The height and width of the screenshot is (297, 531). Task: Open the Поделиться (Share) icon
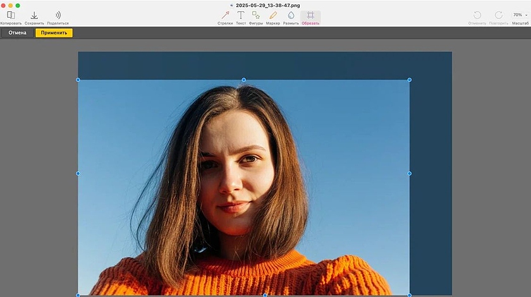[x=58, y=15]
